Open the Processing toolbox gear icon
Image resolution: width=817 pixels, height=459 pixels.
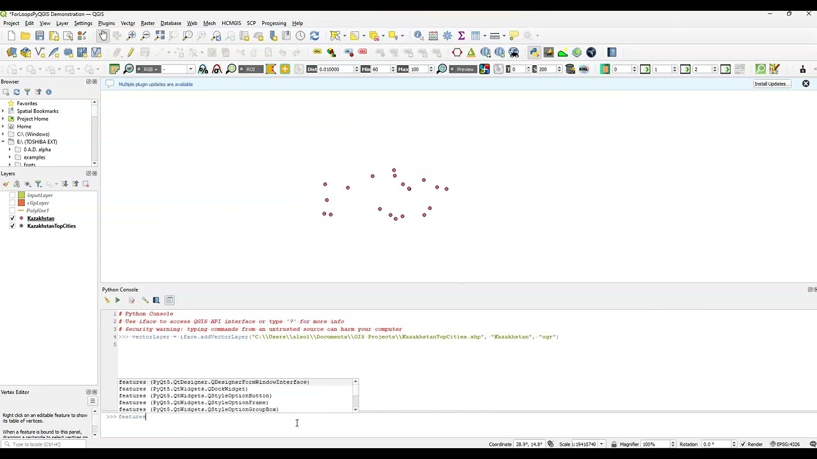447,36
